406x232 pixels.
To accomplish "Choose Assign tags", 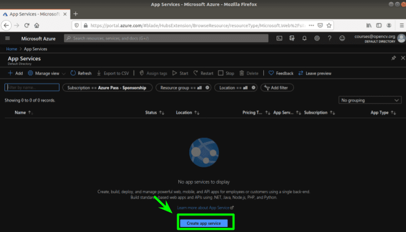I will point(153,73).
